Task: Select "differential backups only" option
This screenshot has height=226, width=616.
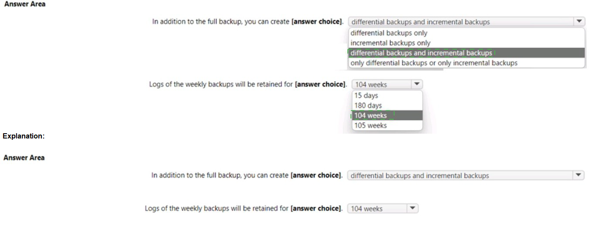Action: (x=389, y=33)
